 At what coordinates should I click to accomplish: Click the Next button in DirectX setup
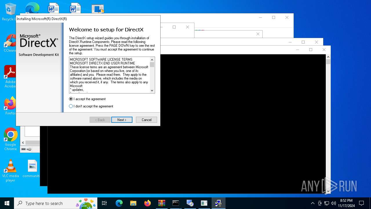[122, 120]
